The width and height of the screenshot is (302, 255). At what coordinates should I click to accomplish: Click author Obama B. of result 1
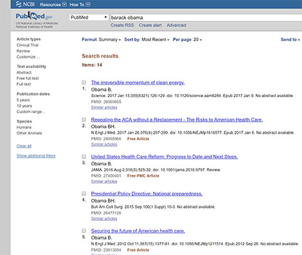click(102, 90)
